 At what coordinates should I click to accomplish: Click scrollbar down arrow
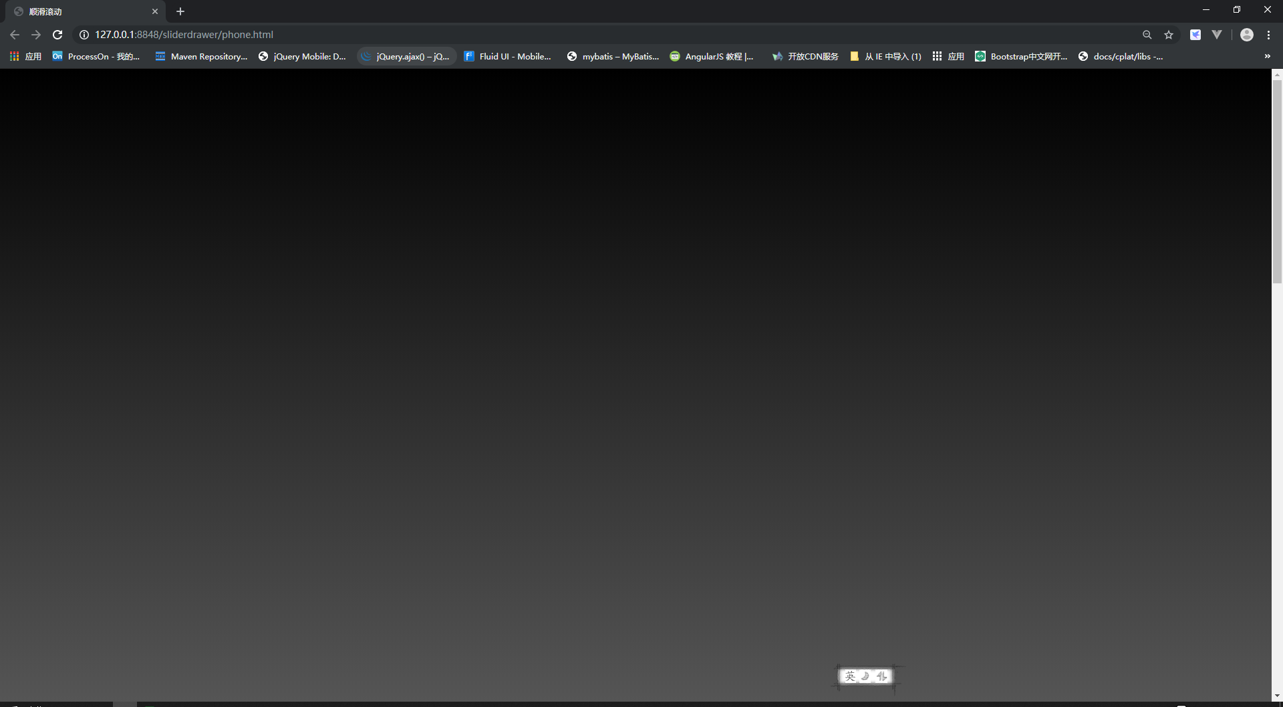pos(1277,696)
